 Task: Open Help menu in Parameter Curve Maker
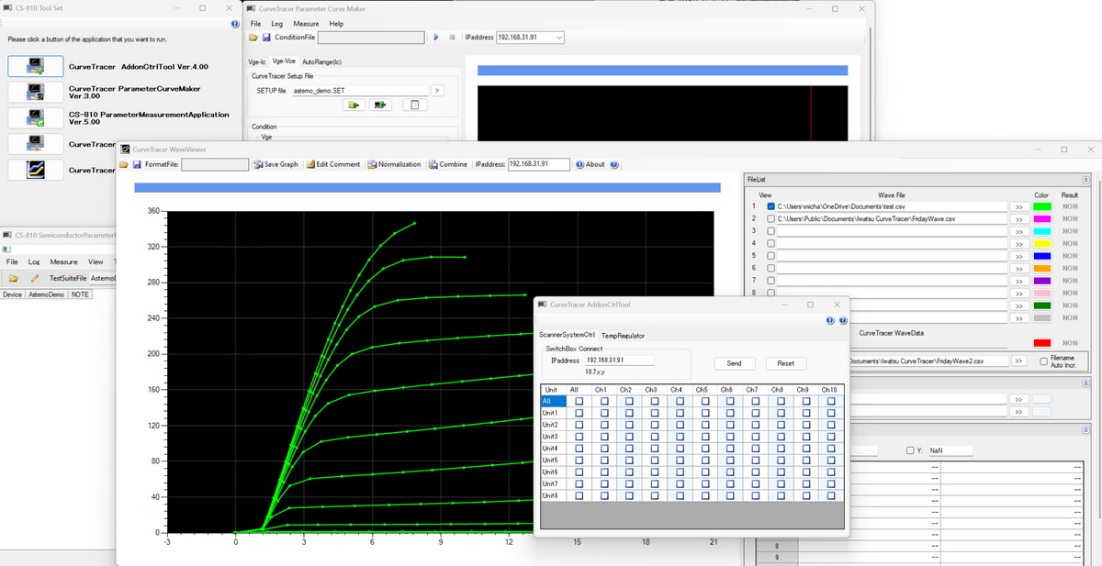point(336,23)
